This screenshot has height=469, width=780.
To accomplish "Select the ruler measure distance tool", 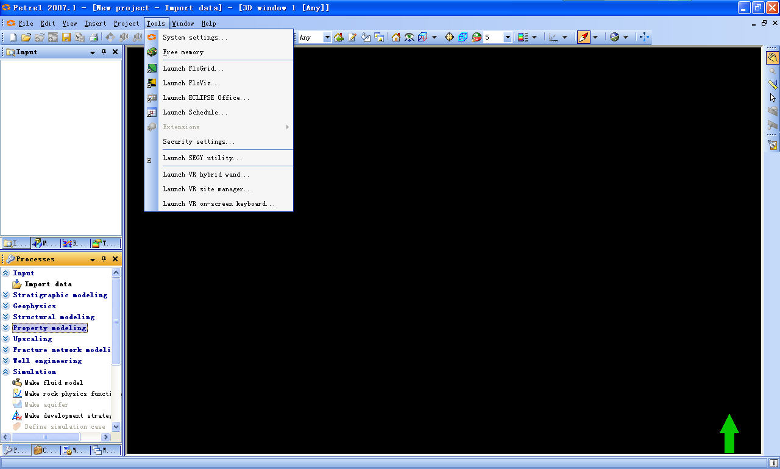I will (x=773, y=85).
